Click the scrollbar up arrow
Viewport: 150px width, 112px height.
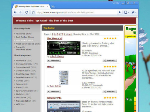[137, 17]
